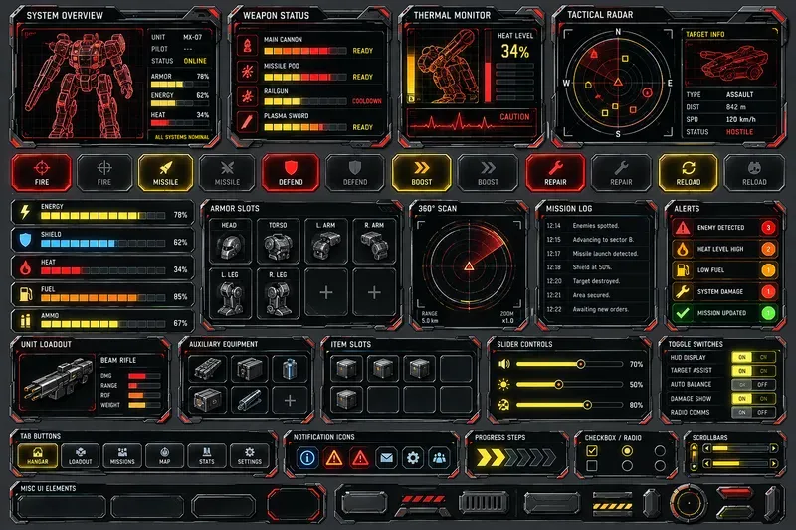The width and height of the screenshot is (796, 530).
Task: Click the hostile target vehicle thumbnail
Action: [730, 63]
